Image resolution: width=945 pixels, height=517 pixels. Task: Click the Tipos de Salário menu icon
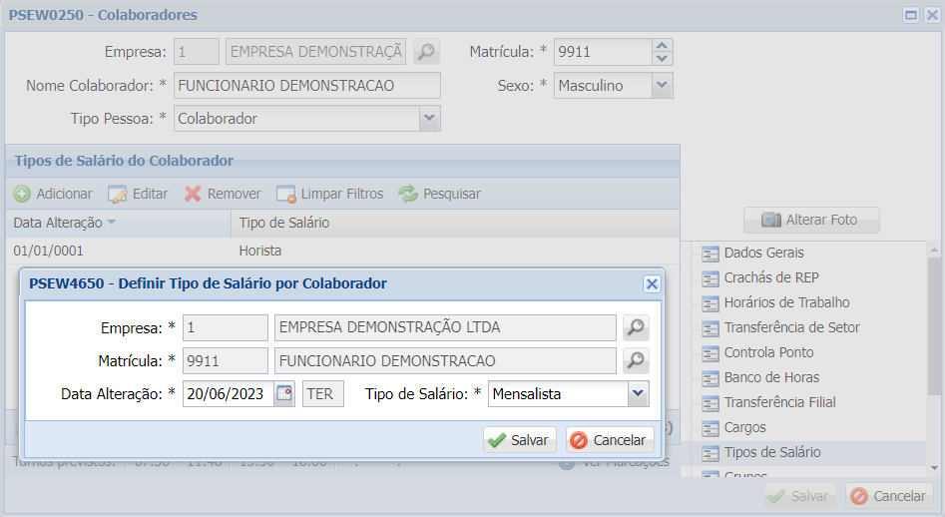click(x=710, y=453)
